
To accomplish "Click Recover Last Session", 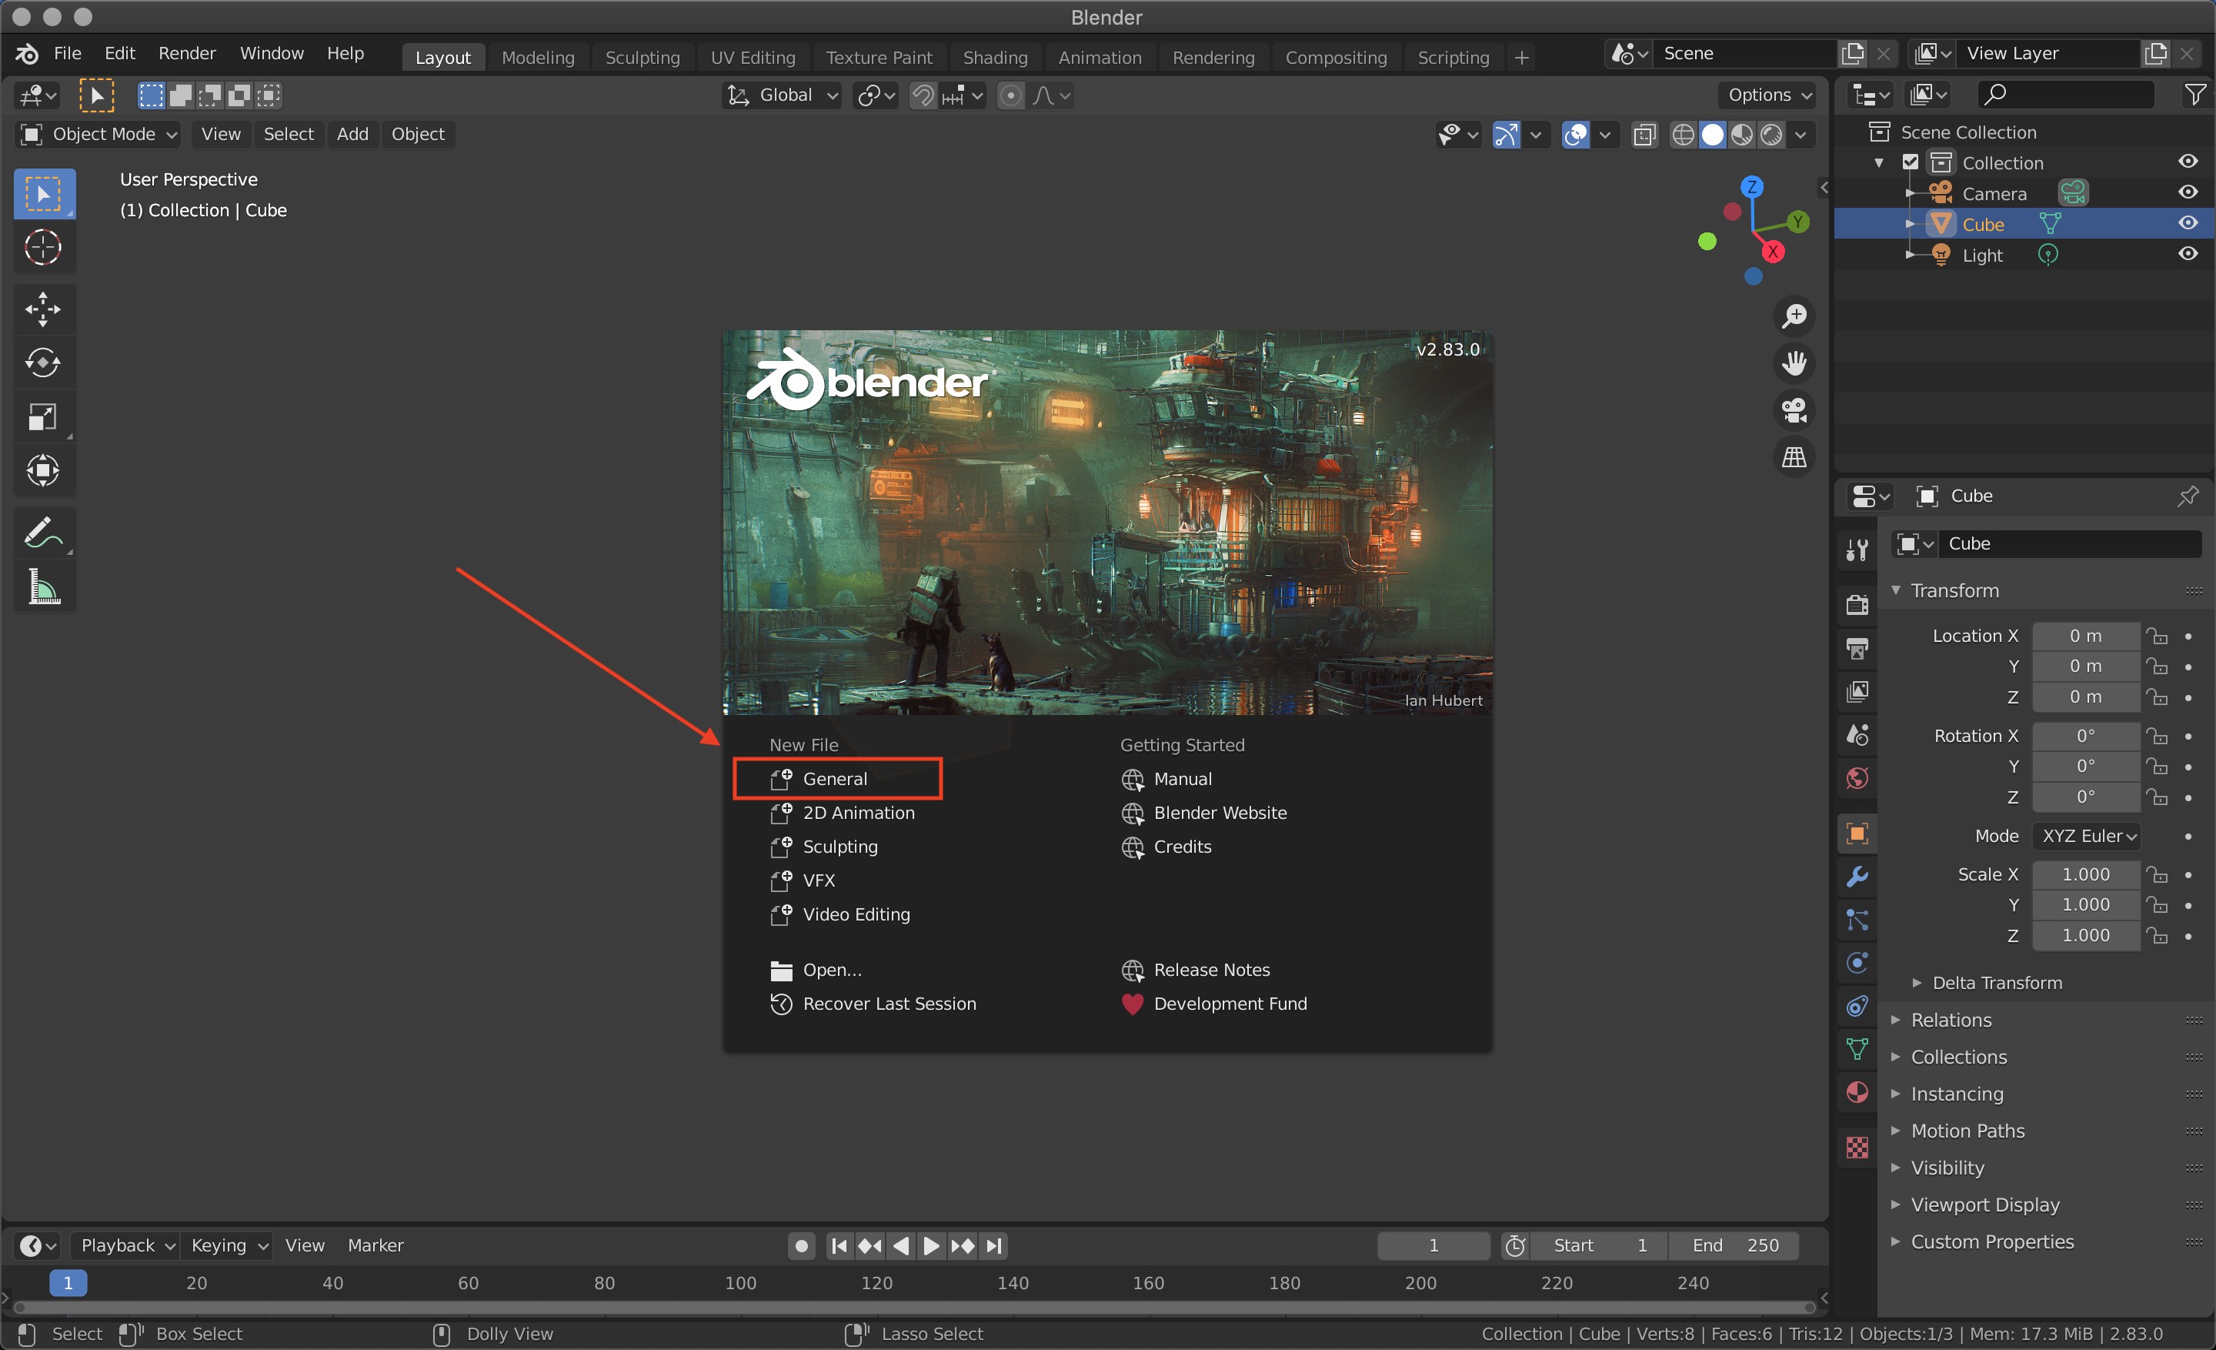I will pyautogui.click(x=873, y=1004).
